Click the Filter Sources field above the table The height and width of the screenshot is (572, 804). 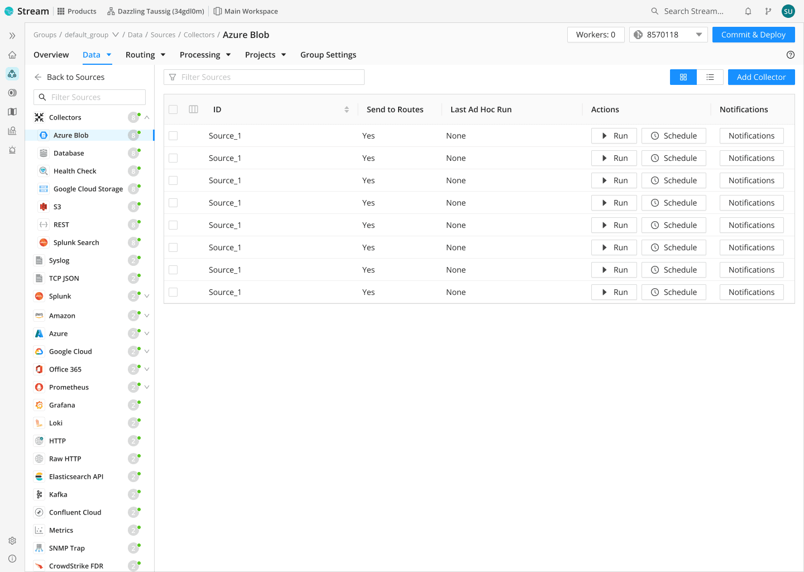264,77
